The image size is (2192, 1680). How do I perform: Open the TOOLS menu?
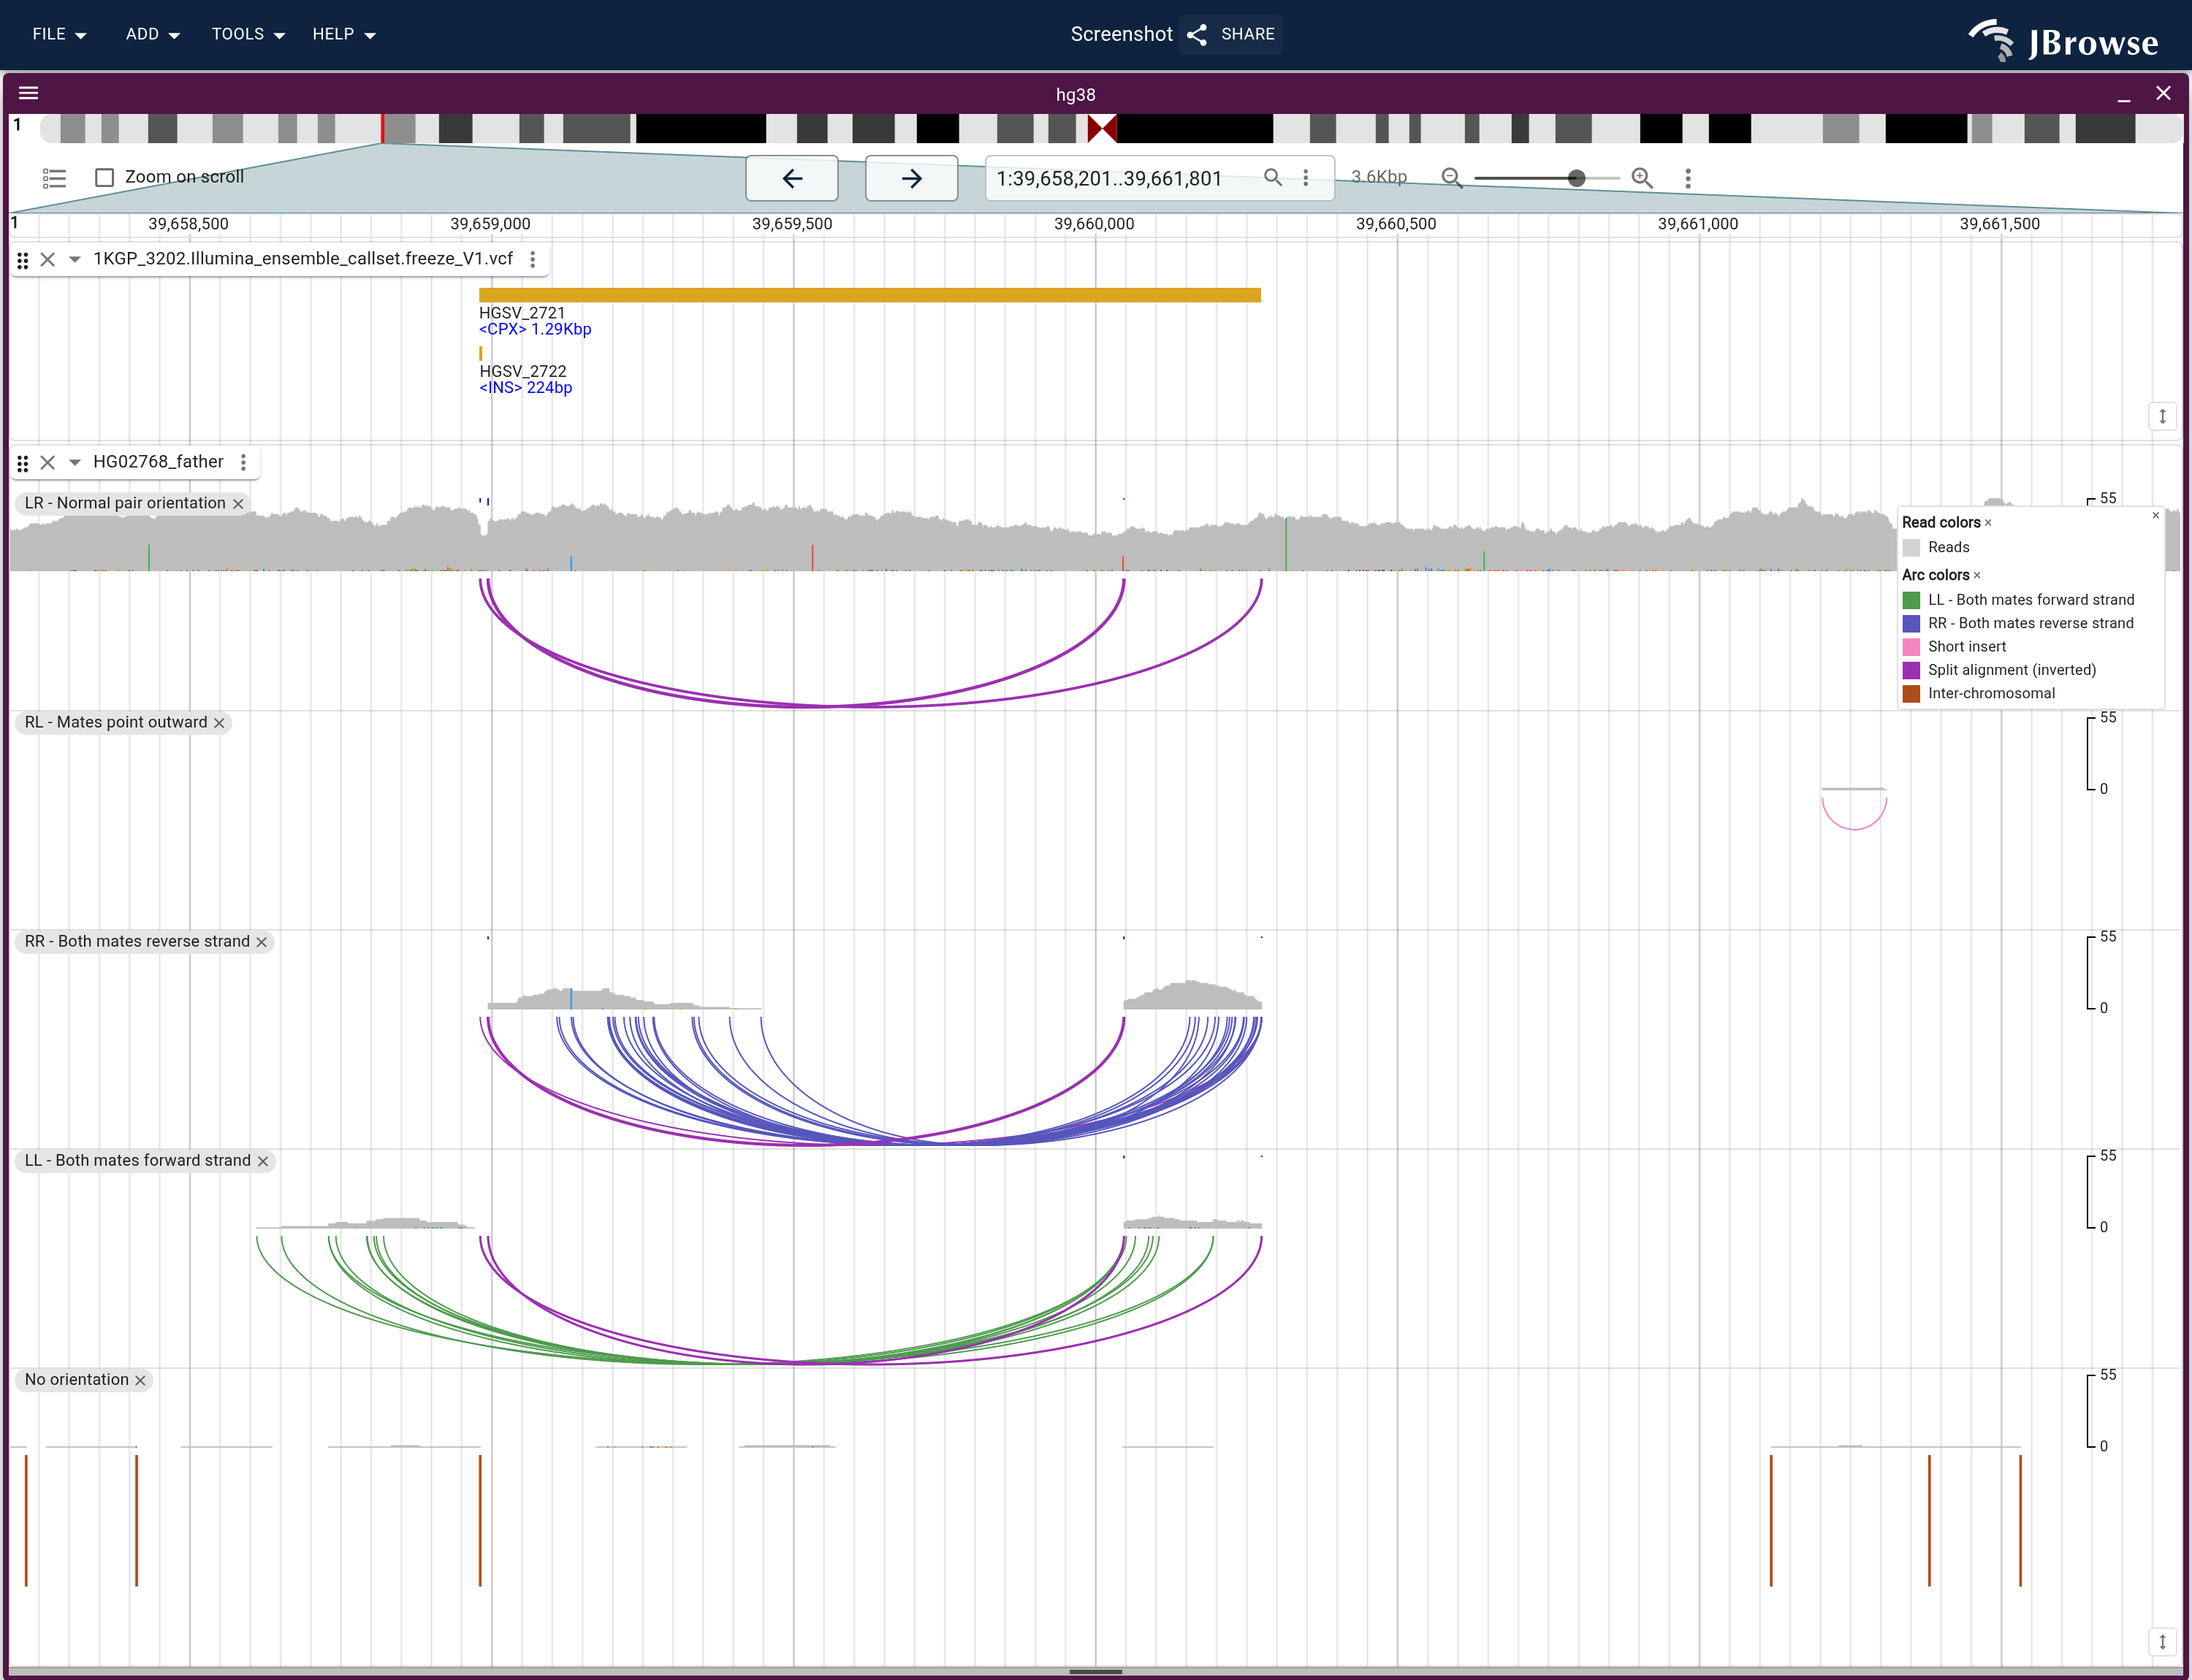tap(248, 34)
